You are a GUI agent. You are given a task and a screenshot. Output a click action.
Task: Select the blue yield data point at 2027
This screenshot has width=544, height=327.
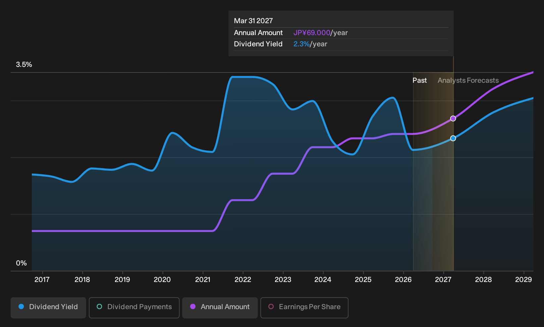pos(453,138)
